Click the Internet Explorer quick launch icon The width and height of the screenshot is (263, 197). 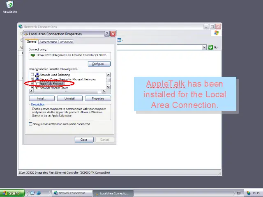39,193
